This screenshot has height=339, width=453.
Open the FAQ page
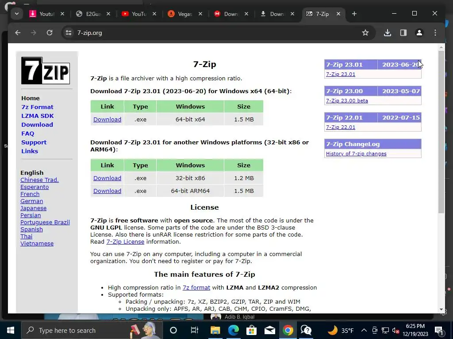[28, 134]
